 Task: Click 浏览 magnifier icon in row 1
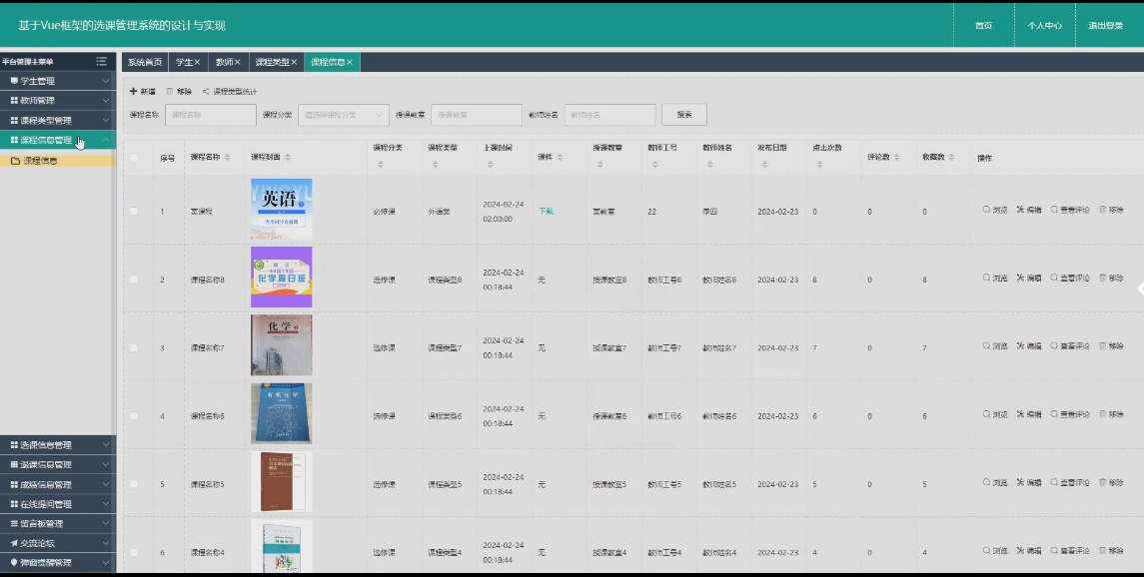(x=986, y=210)
